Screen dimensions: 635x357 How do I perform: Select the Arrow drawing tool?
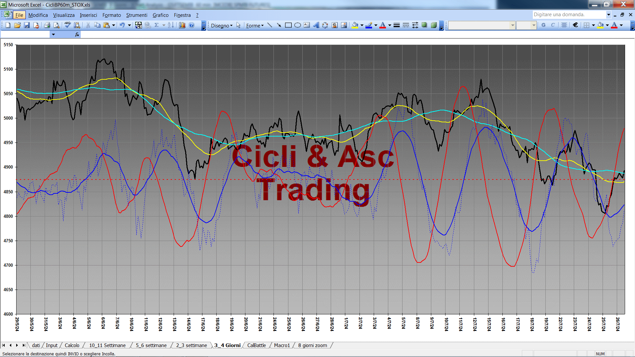click(279, 25)
